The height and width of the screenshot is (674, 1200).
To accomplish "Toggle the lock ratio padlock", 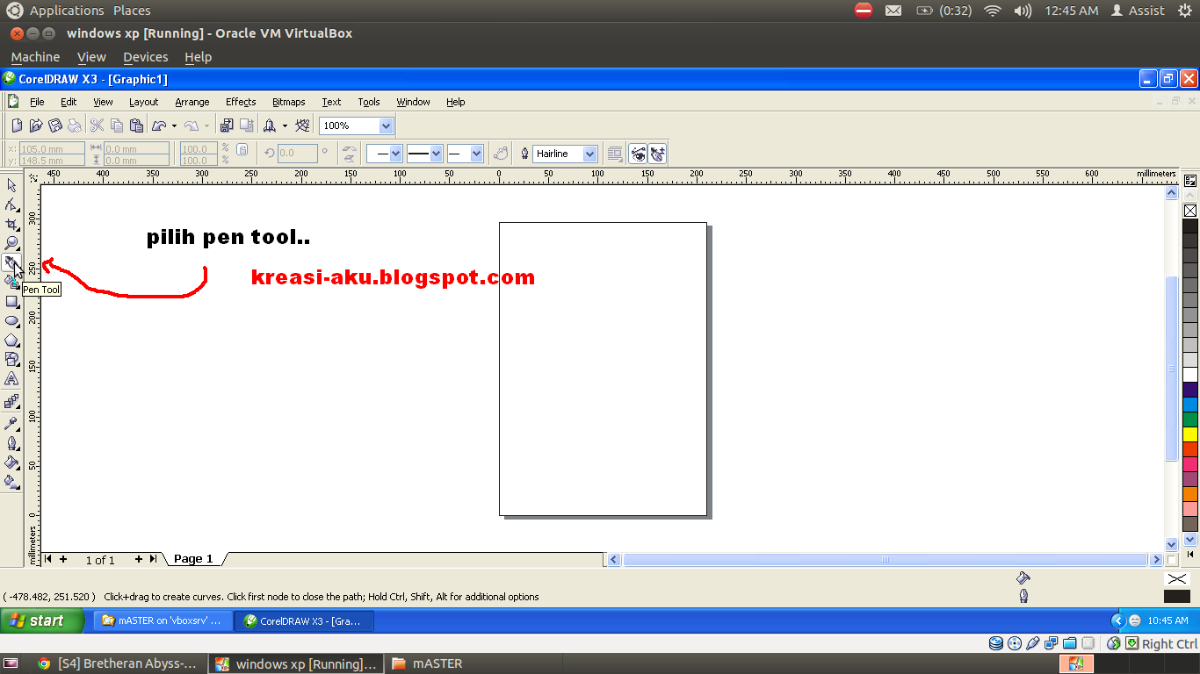I will pyautogui.click(x=242, y=150).
